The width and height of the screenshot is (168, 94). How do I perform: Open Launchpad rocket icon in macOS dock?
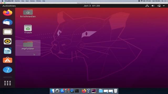[x=57, y=91]
